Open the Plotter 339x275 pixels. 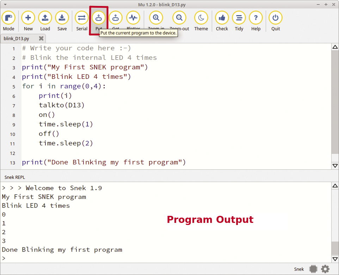pyautogui.click(x=133, y=21)
